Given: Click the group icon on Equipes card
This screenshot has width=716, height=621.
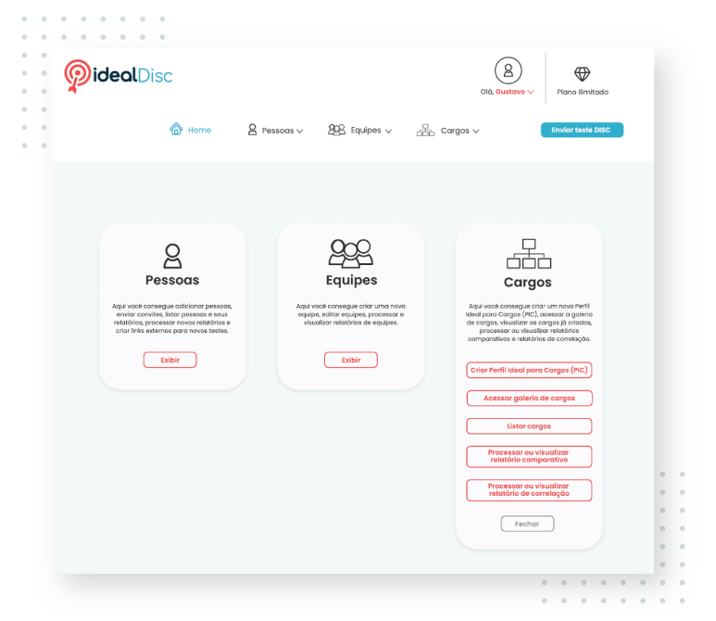Looking at the screenshot, I should 351,253.
